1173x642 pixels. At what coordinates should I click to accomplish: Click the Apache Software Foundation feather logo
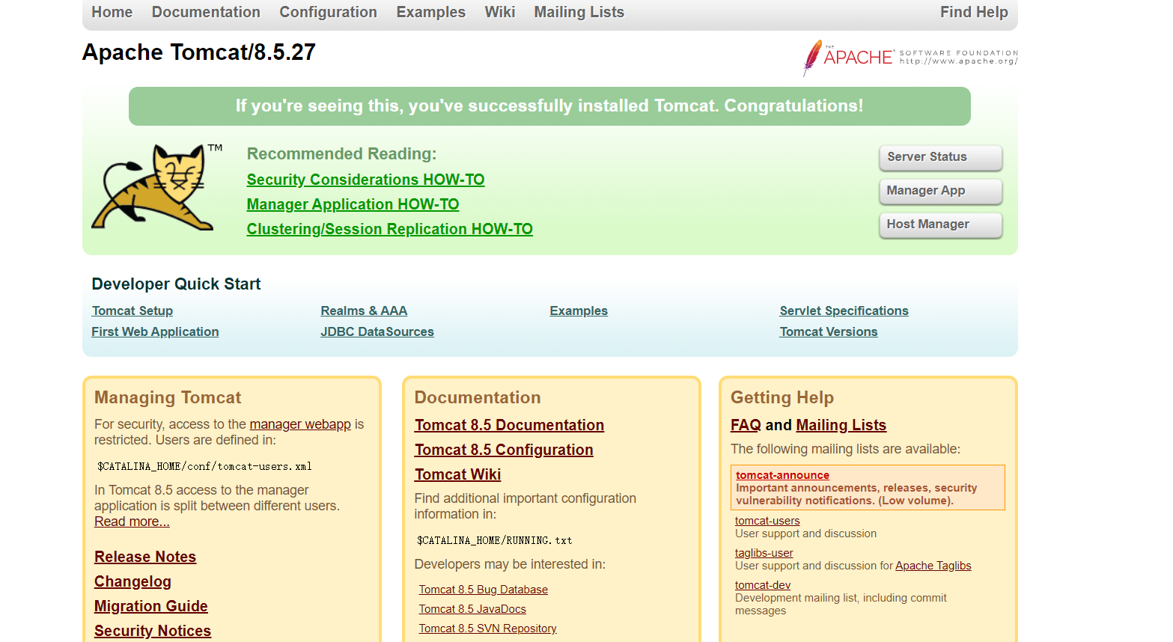[910, 58]
